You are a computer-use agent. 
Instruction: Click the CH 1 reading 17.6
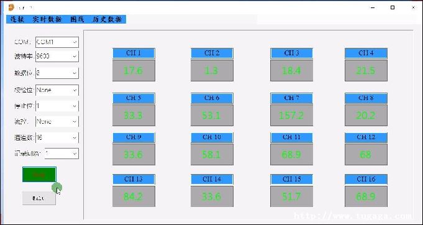(x=134, y=70)
